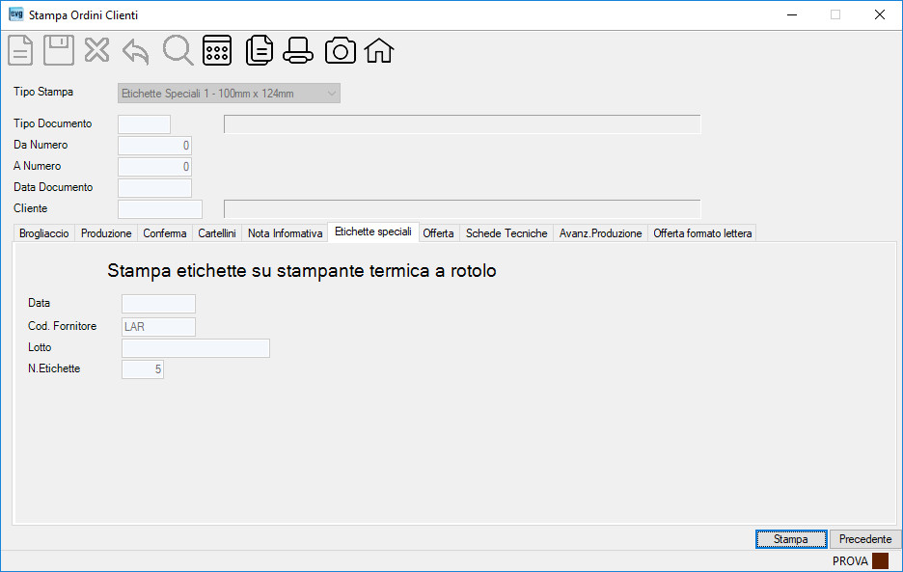903x572 pixels.
Task: Click the copy documents toolbar icon
Action: click(x=260, y=50)
